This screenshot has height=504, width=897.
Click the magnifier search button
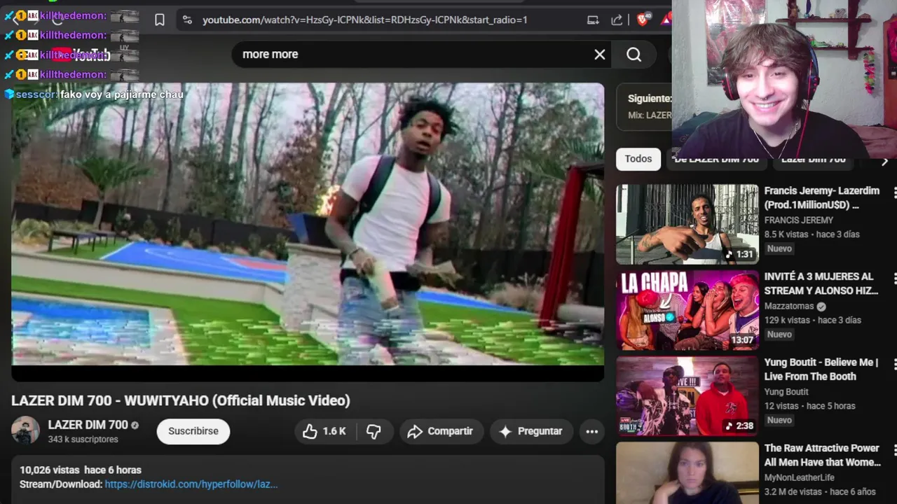point(634,54)
